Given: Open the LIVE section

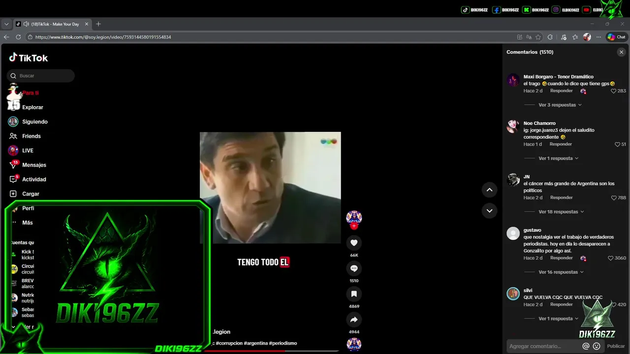Looking at the screenshot, I should [28, 150].
